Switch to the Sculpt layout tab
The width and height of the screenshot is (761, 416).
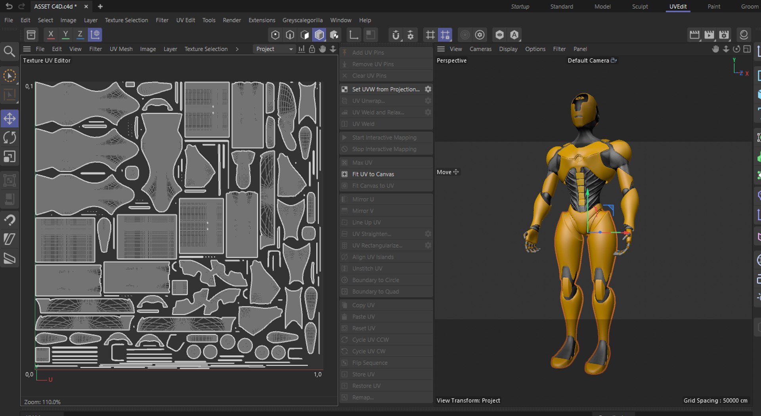[x=640, y=7]
